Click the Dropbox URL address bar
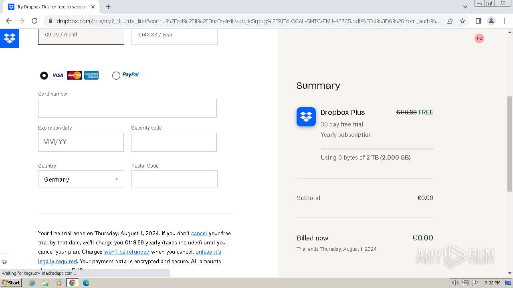 coord(248,21)
